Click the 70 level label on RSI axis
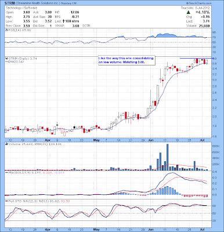The width and height of the screenshot is (224, 232). (214, 37)
